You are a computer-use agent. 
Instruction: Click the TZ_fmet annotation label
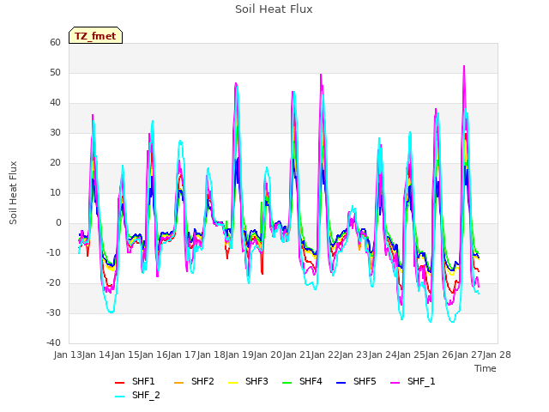[95, 35]
